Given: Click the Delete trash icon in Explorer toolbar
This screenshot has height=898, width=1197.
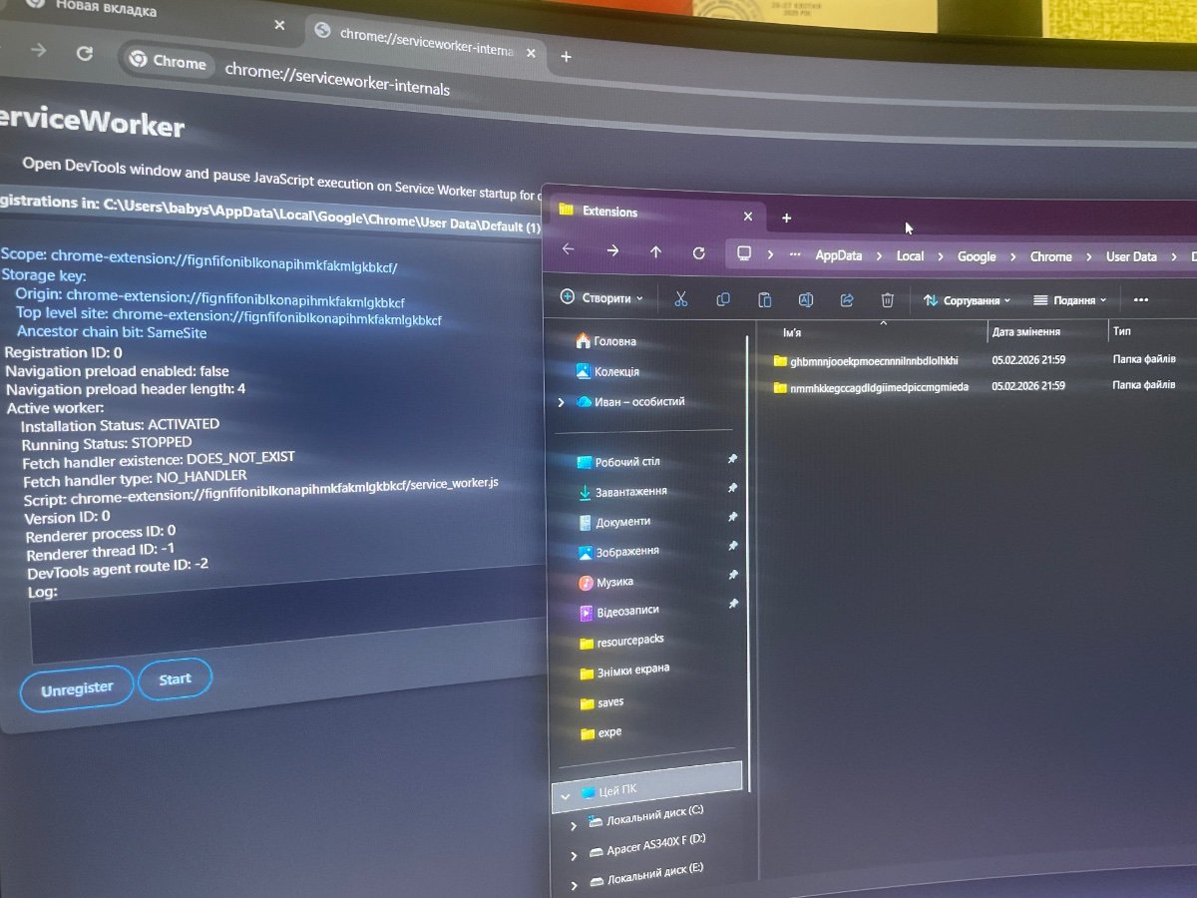Looking at the screenshot, I should click(x=887, y=300).
